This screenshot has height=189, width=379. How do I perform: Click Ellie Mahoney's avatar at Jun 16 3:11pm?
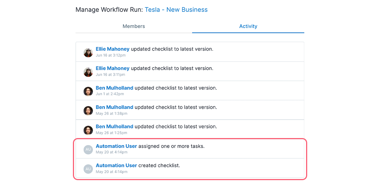pyautogui.click(x=88, y=72)
